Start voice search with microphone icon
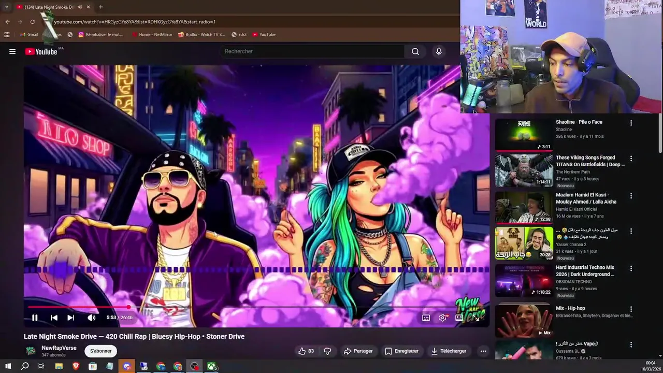 coord(439,51)
